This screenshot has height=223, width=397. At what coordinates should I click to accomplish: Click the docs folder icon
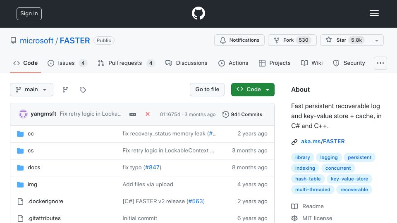(20, 168)
